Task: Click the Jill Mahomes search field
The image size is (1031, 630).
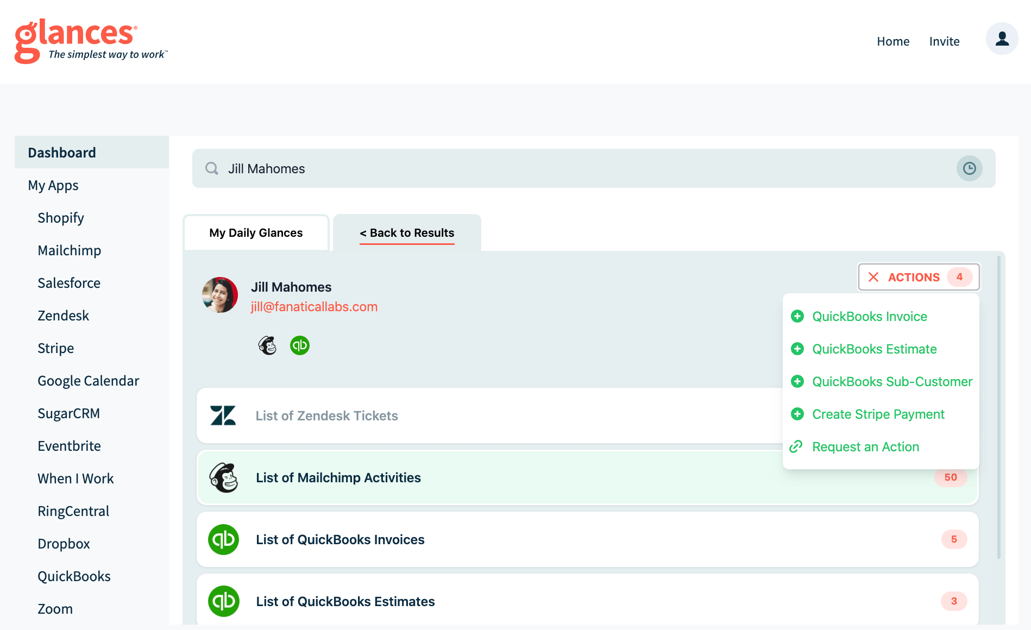Action: coord(594,168)
